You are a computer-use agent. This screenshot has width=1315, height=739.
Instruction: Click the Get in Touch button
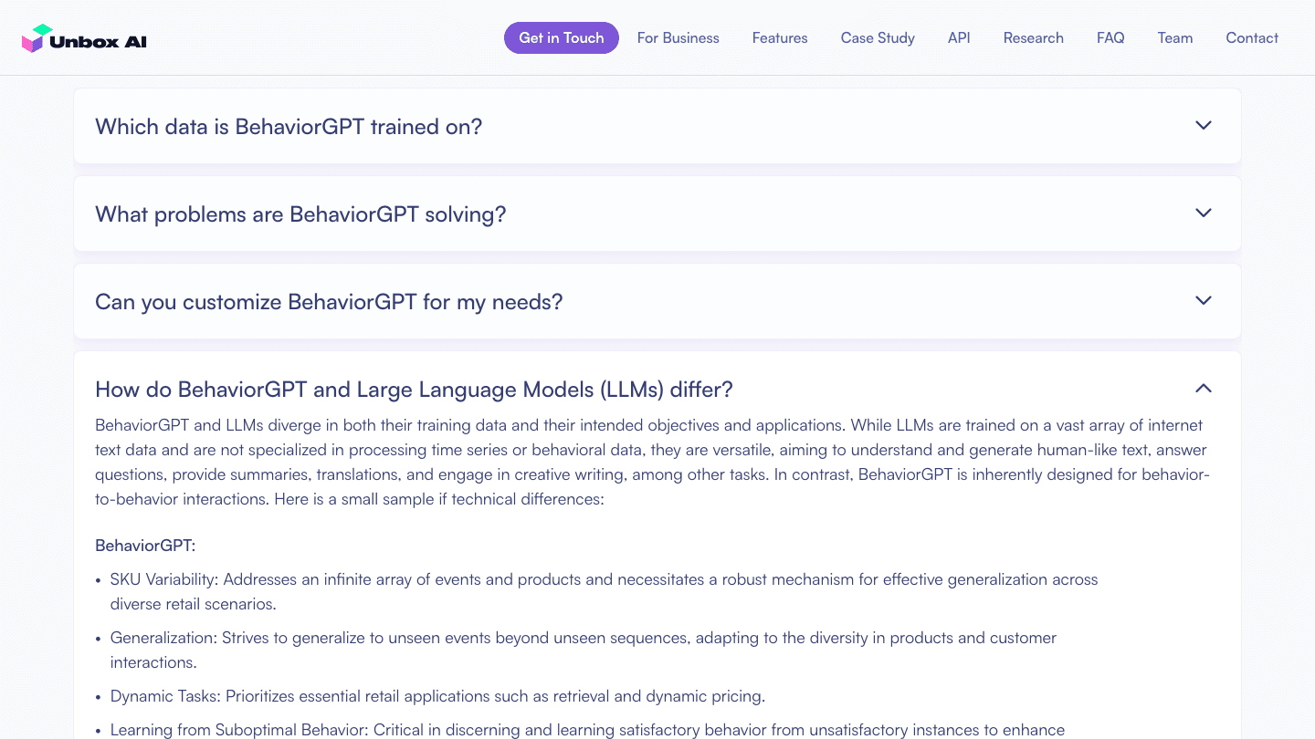(562, 38)
